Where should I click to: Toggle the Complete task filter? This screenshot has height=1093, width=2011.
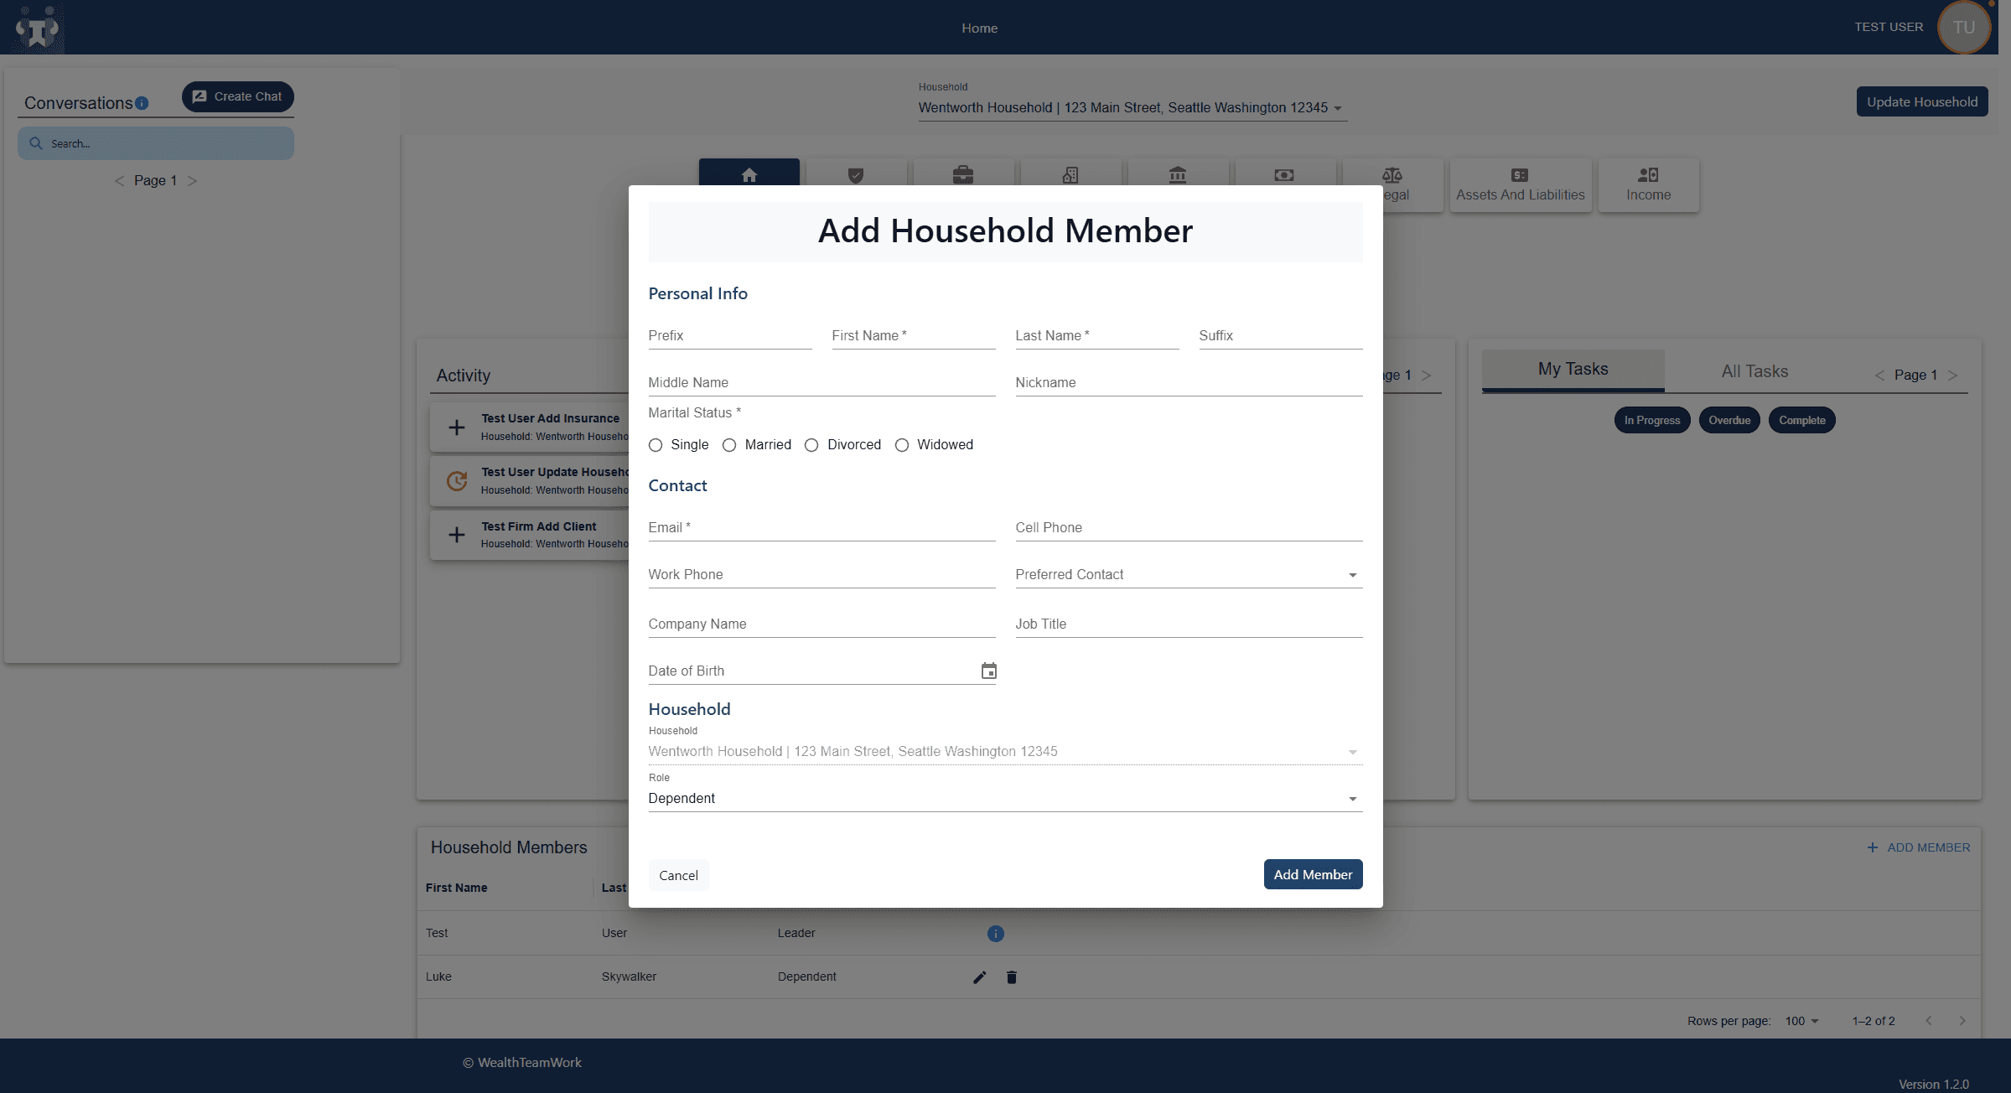[1802, 421]
